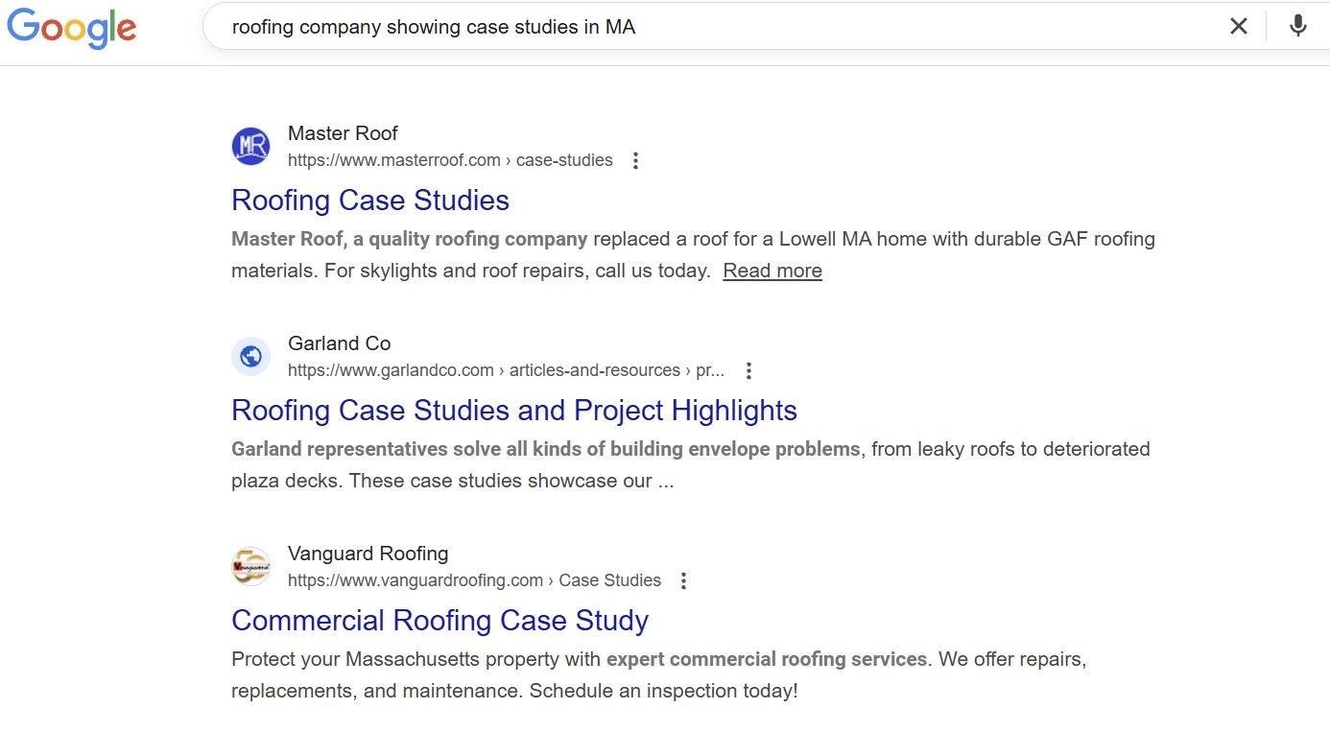Viewport: 1330px width, 732px height.
Task: Click the Vanguard Roofing favicon
Action: click(x=250, y=566)
